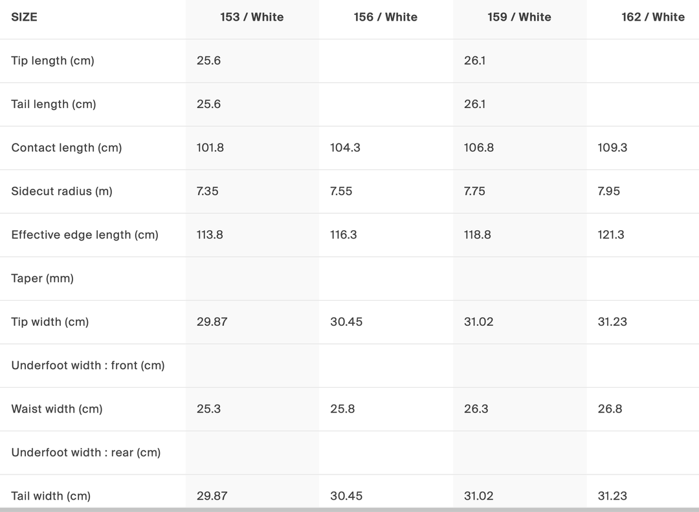Click the horizontal scrollbar below the table

(x=349, y=509)
